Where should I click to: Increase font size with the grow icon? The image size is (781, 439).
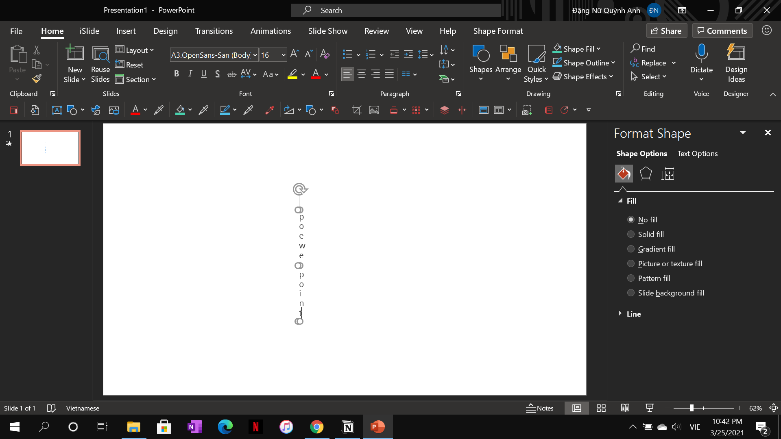pyautogui.click(x=295, y=54)
